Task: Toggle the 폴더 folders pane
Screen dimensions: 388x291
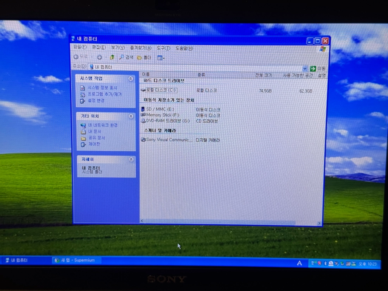Action: 144,58
